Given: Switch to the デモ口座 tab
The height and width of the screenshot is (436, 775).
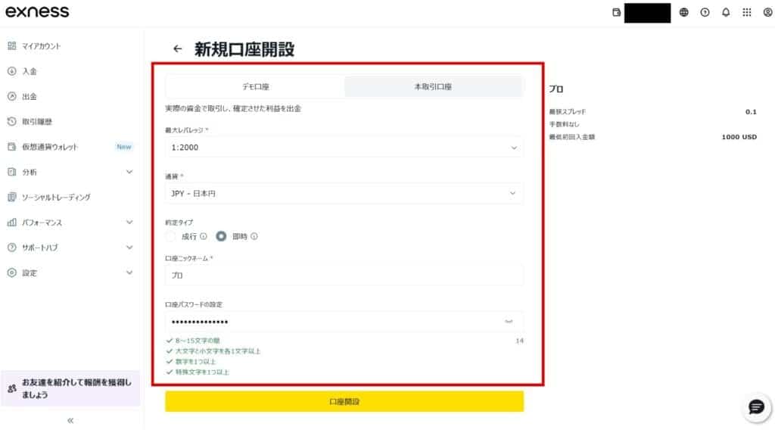Looking at the screenshot, I should tap(256, 86).
